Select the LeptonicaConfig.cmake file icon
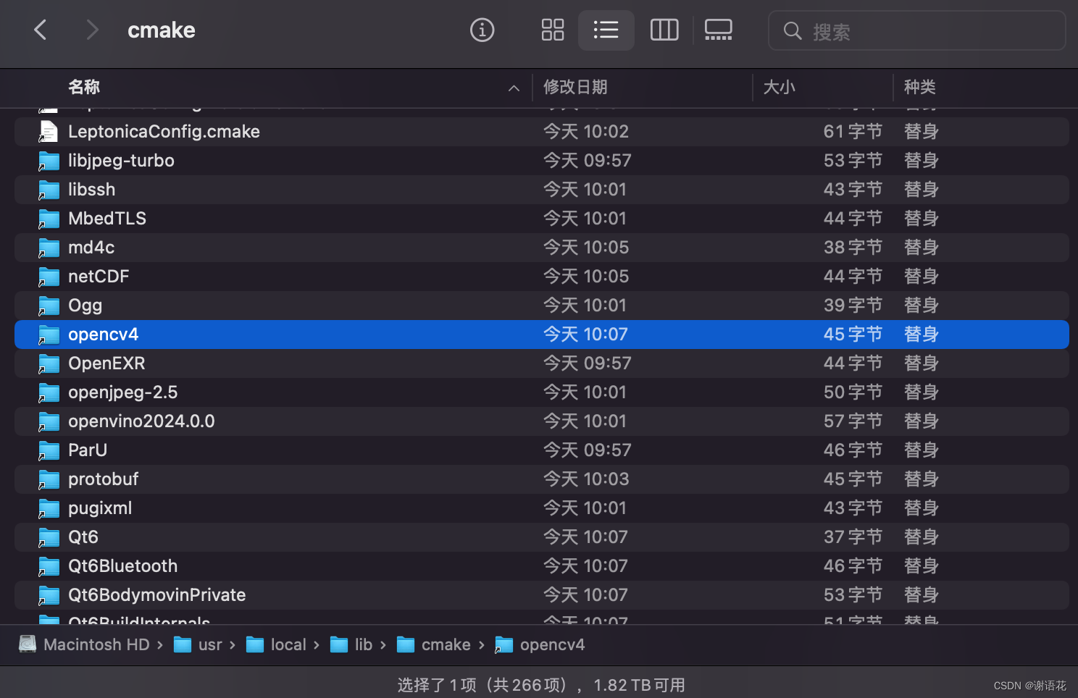The height and width of the screenshot is (698, 1078). pyautogui.click(x=49, y=132)
